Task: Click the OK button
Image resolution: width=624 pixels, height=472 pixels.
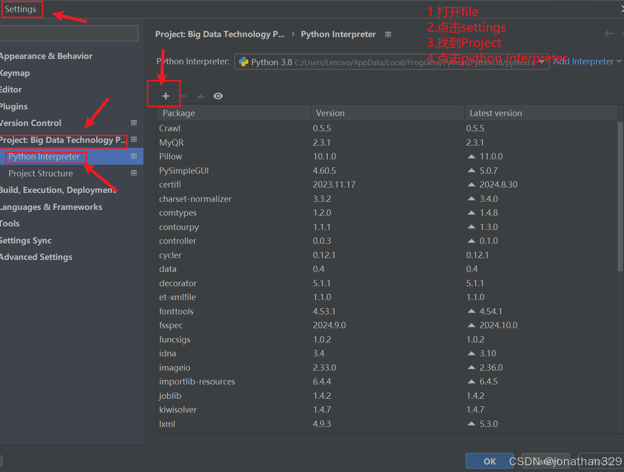Action: coord(489,461)
